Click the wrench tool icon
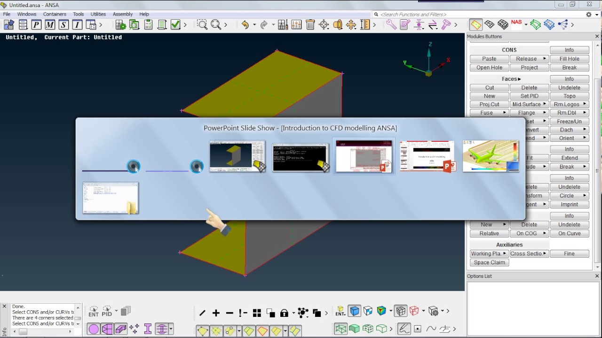Image resolution: width=602 pixels, height=338 pixels. [391, 25]
